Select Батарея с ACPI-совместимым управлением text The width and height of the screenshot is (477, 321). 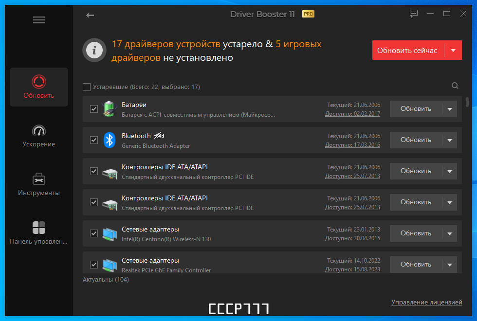coord(199,115)
